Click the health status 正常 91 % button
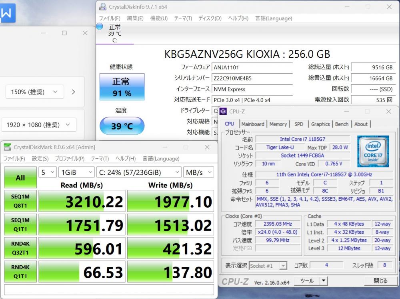This screenshot has height=299, width=400. point(122,87)
